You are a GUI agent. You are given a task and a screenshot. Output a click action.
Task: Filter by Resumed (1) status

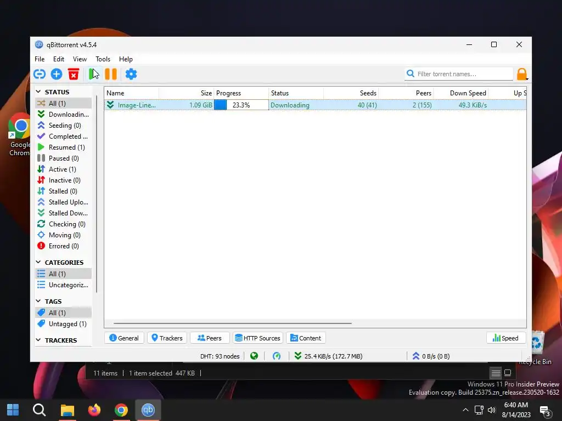(x=64, y=147)
